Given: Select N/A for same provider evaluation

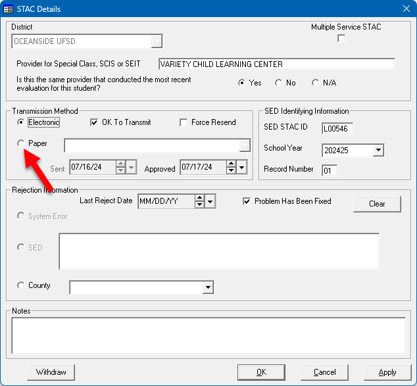Looking at the screenshot, I should (316, 83).
